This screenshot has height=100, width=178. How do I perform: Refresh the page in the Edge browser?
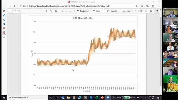coord(15,6)
